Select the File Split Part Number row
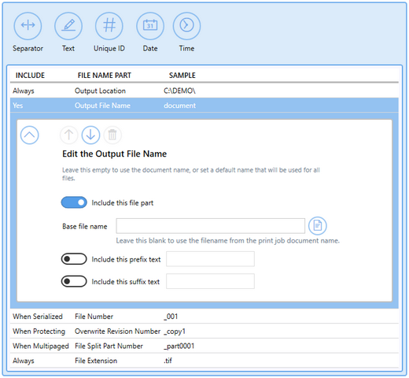Screen dimensions: 409x378 click(x=204, y=346)
